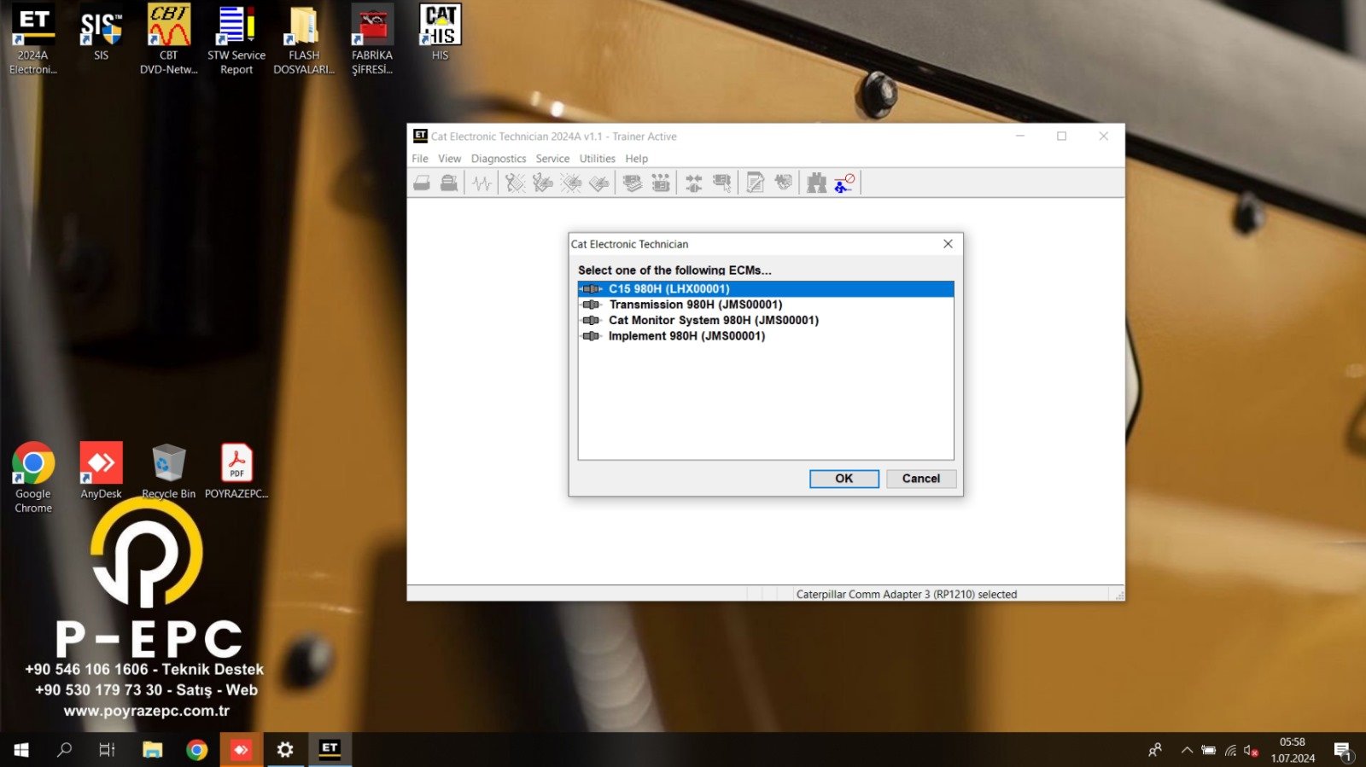Open Task View on taskbar
1366x767 pixels.
coord(107,750)
